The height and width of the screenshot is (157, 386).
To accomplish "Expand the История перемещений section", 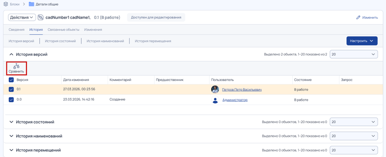I will pos(11,150).
